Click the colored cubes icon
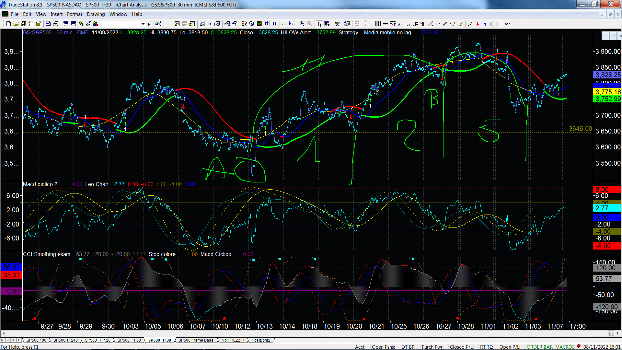The image size is (622, 350). pyautogui.click(x=95, y=24)
